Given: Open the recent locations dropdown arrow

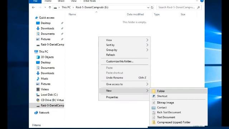Looking at the screenshot, I should pos(45,7).
